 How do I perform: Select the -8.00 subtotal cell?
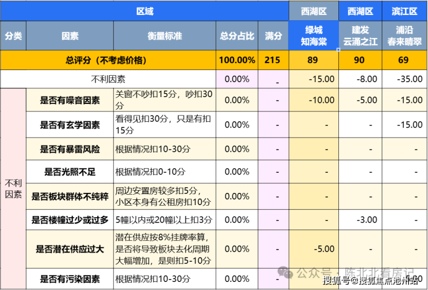click(360, 79)
